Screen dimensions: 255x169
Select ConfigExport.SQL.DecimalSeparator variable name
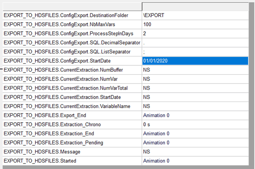coord(72,43)
